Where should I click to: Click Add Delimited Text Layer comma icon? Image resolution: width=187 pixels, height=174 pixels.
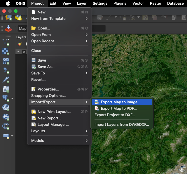(6, 71)
